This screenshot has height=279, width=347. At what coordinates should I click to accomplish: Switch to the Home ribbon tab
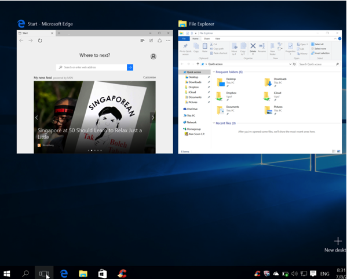point(195,38)
